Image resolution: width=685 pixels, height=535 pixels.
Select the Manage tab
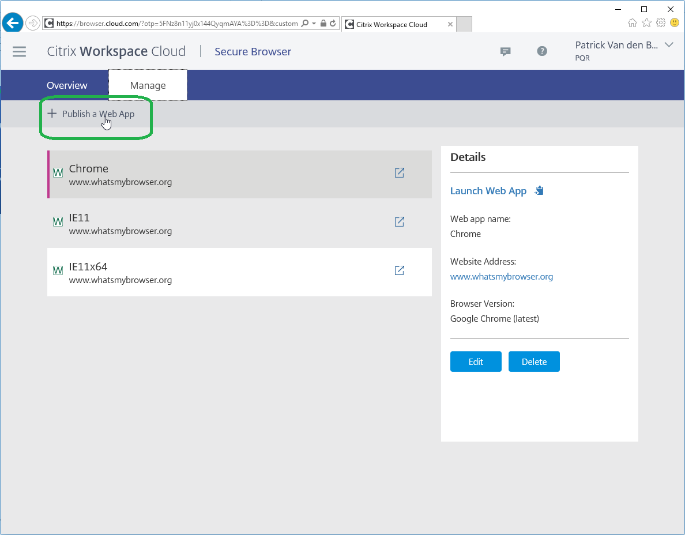[148, 85]
